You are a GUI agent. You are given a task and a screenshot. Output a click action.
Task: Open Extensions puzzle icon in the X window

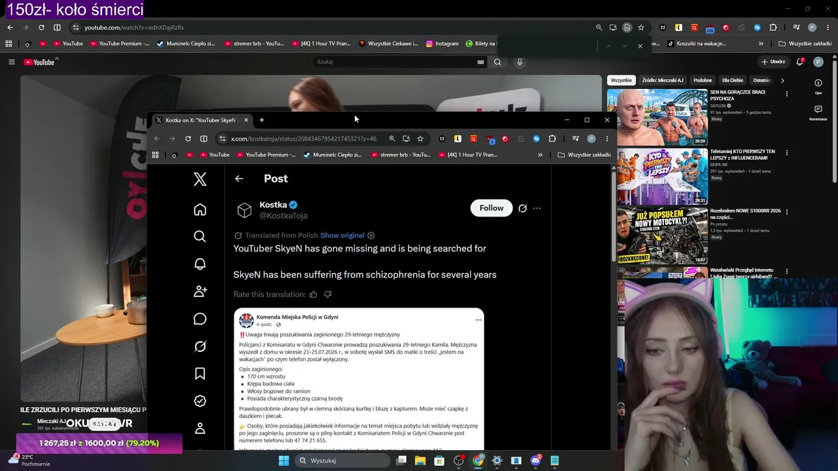[552, 139]
